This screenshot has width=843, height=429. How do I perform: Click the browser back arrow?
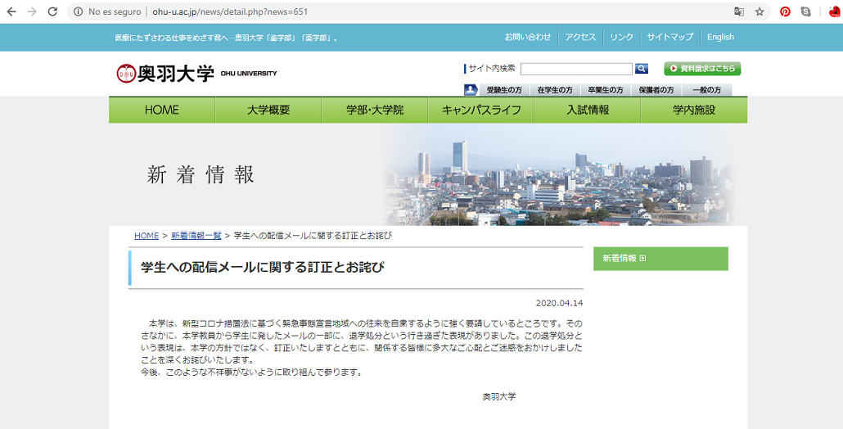point(11,12)
